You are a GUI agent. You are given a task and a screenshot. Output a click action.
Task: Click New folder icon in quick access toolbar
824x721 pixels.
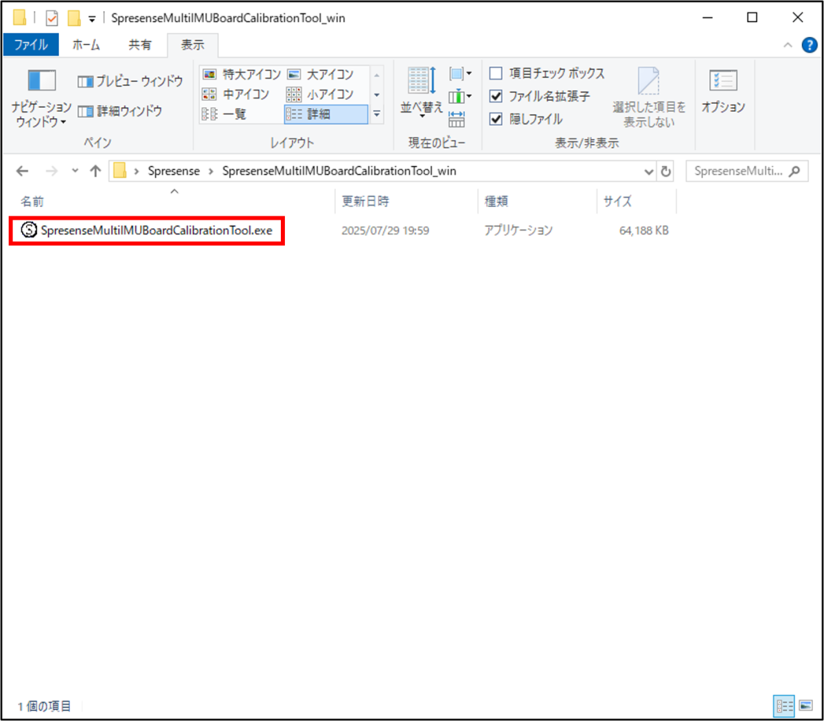[74, 18]
